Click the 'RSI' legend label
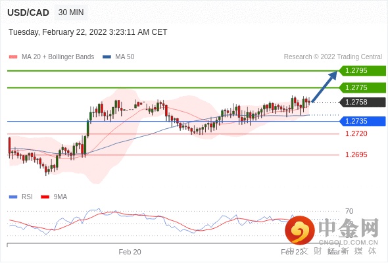 click(27, 197)
